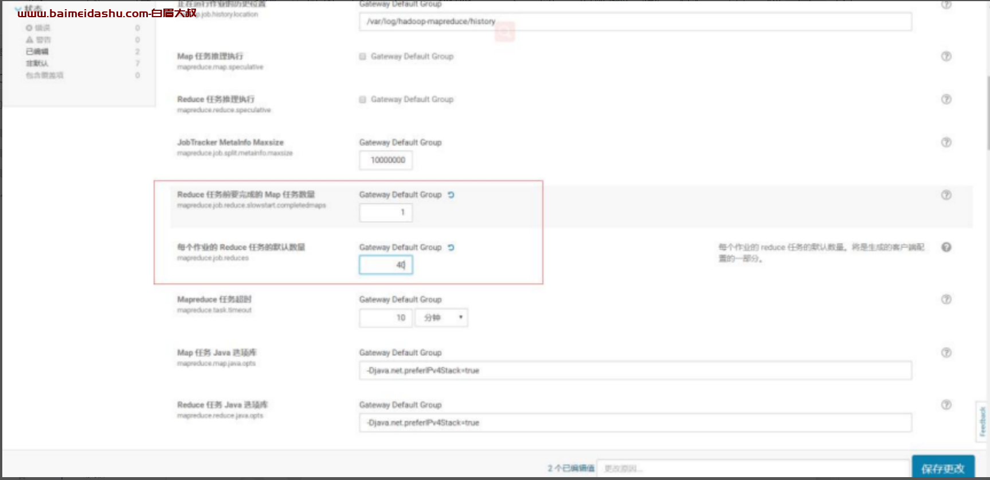
Task: Edit Reduce Java opts field
Action: (x=635, y=422)
